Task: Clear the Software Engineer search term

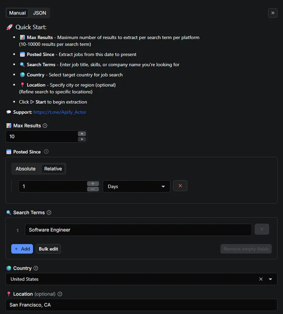Action: pos(262,229)
